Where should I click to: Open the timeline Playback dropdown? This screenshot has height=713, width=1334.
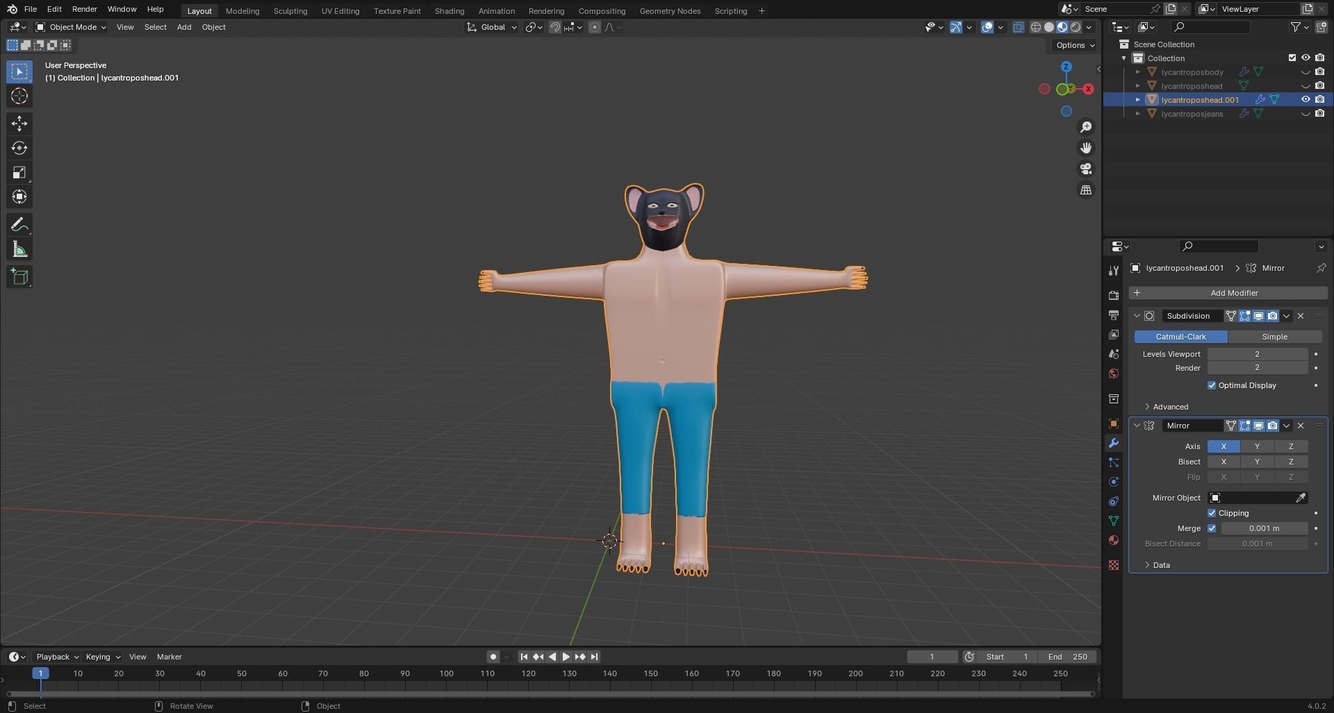(x=56, y=657)
